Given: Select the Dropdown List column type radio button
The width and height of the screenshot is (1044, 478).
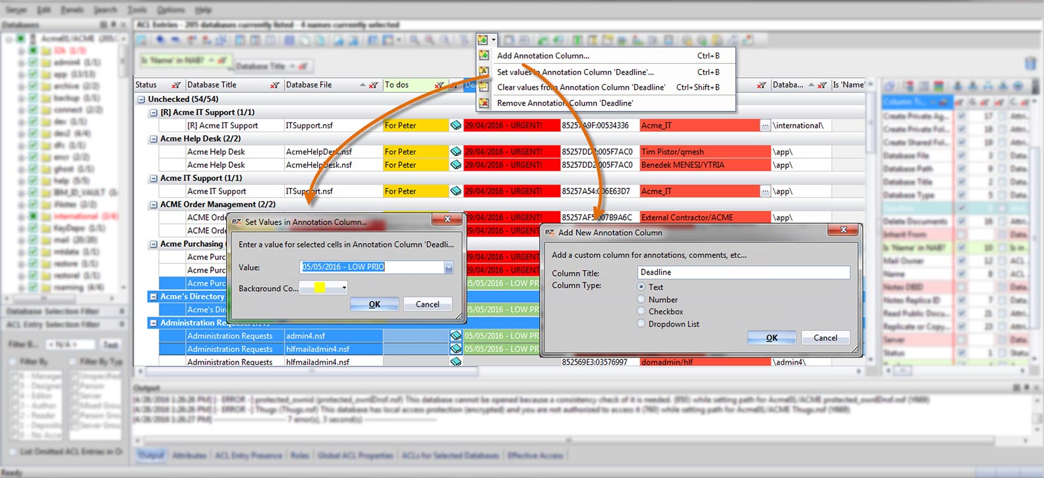Looking at the screenshot, I should click(641, 324).
